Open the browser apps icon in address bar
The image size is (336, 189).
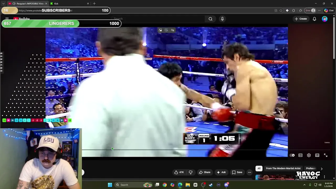coord(276,10)
